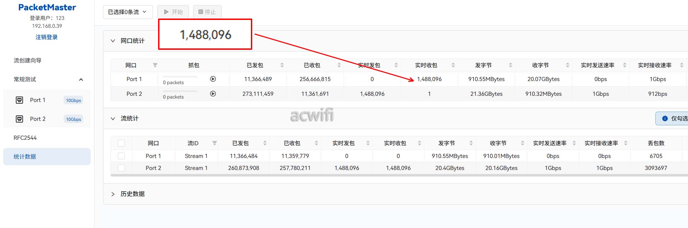Click the 912bps receive rate cell
The width and height of the screenshot is (688, 228).
click(x=658, y=94)
